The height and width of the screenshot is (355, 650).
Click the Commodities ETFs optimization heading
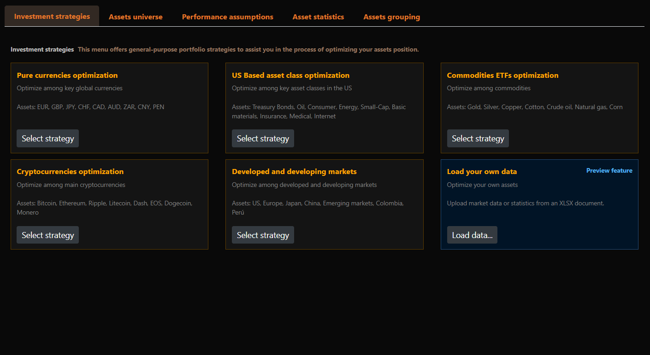[x=502, y=76]
